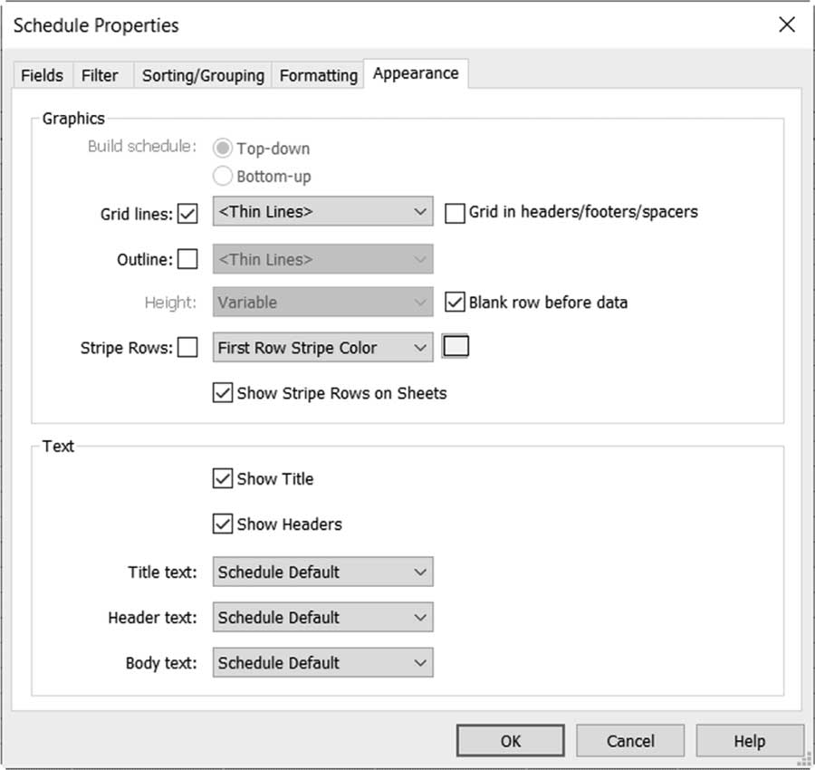Expand the Header text dropdown
The width and height of the screenshot is (815, 770).
[x=322, y=617]
